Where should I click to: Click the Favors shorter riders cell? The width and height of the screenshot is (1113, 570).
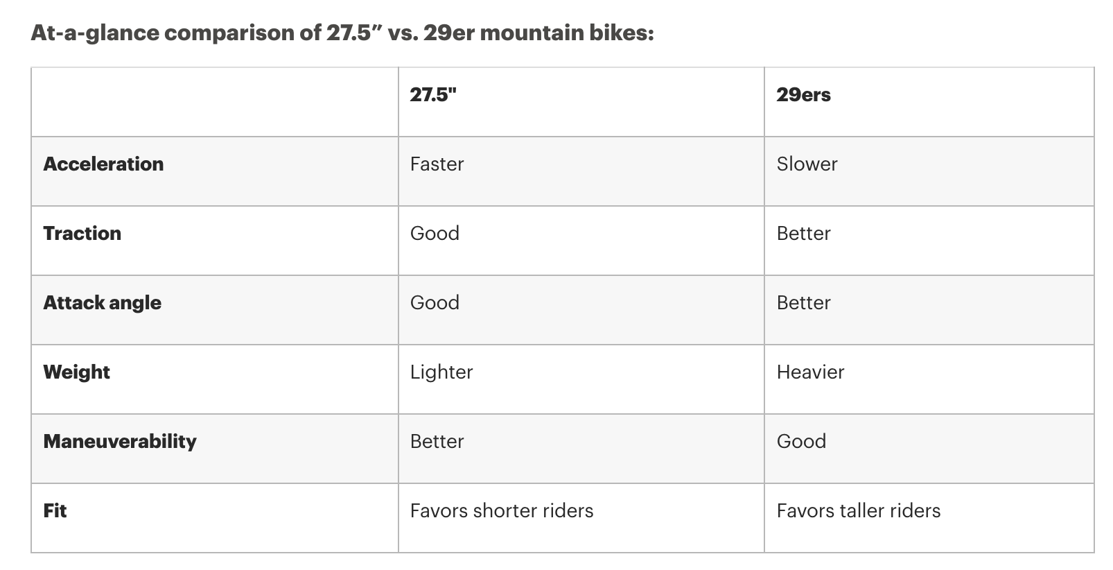coord(502,511)
